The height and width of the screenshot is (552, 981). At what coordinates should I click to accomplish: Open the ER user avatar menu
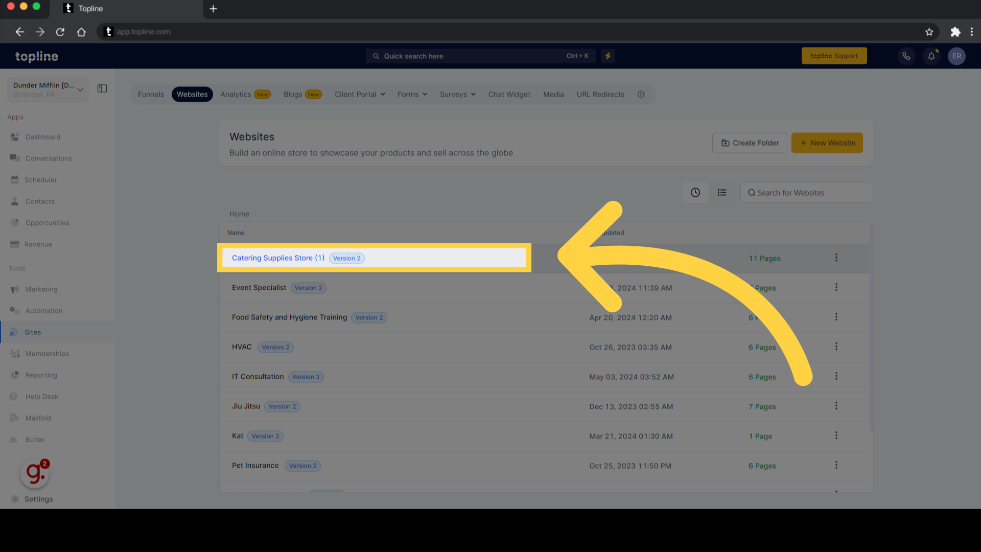[x=956, y=56]
